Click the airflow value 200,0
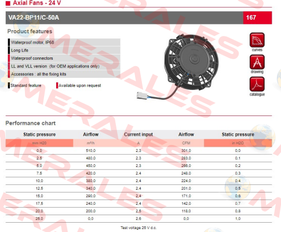This screenshot has height=232, width=281. [90, 211]
